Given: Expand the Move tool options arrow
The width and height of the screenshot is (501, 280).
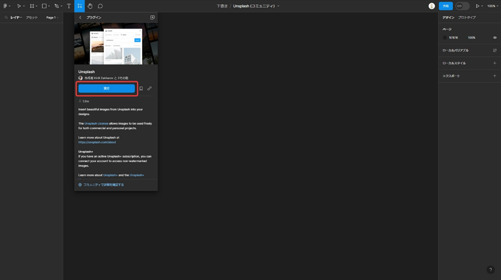Looking at the screenshot, I should coord(24,6).
